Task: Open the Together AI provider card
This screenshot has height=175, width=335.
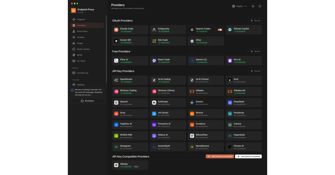Action: [130, 125]
